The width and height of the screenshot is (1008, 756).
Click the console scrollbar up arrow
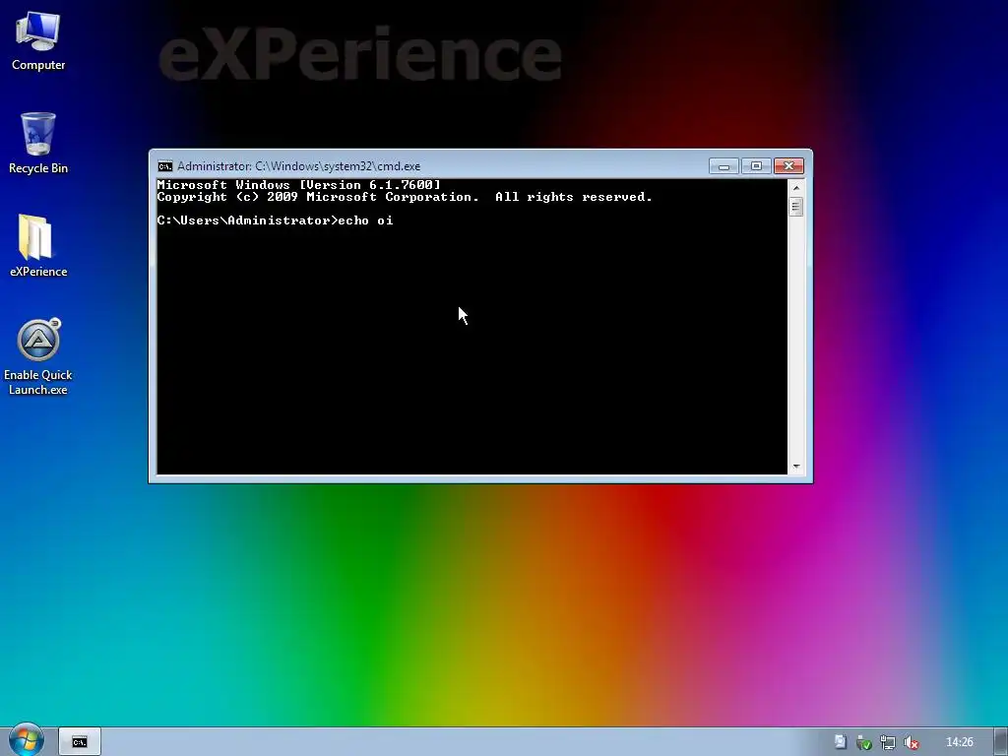point(795,188)
